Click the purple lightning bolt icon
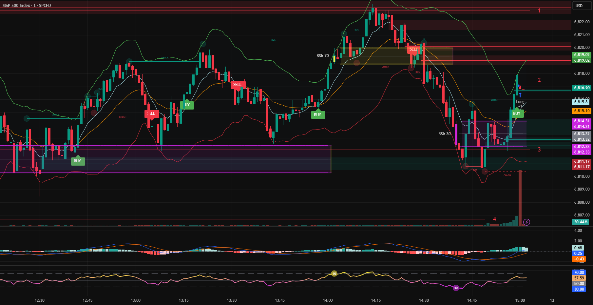The height and width of the screenshot is (305, 593). (526, 222)
